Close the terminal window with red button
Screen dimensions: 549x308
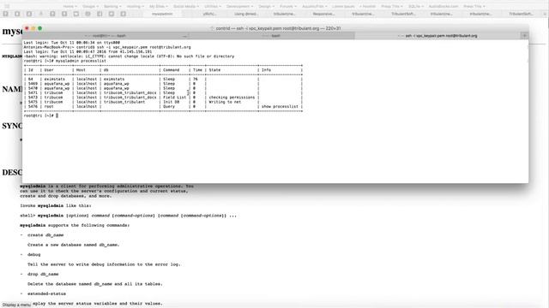pyautogui.click(x=27, y=28)
